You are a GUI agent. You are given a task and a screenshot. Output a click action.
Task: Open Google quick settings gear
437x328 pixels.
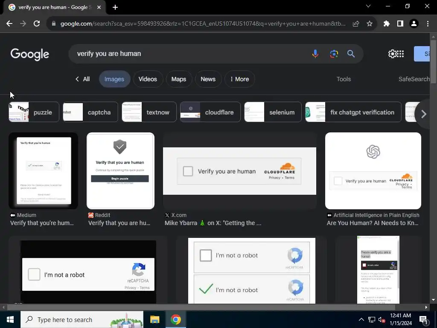coord(392,53)
